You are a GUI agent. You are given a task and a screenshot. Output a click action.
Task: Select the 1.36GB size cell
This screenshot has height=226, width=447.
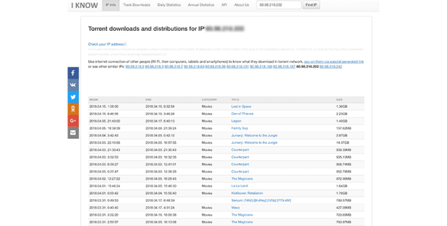click(x=342, y=106)
